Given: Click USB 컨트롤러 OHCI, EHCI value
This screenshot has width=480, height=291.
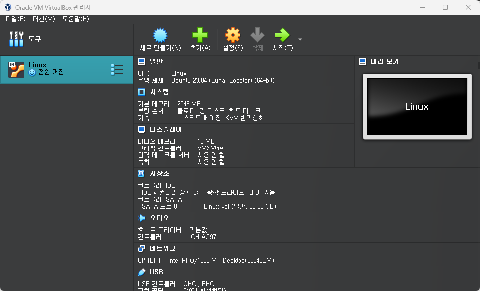Looking at the screenshot, I should pyautogui.click(x=199, y=284).
